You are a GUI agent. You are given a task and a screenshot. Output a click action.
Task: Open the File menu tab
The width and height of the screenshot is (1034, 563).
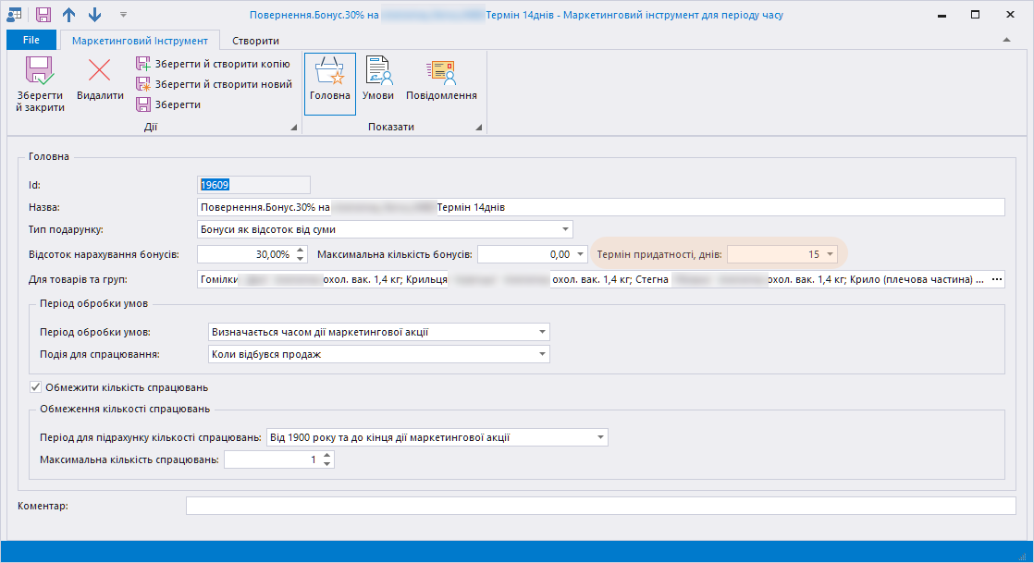[x=31, y=40]
